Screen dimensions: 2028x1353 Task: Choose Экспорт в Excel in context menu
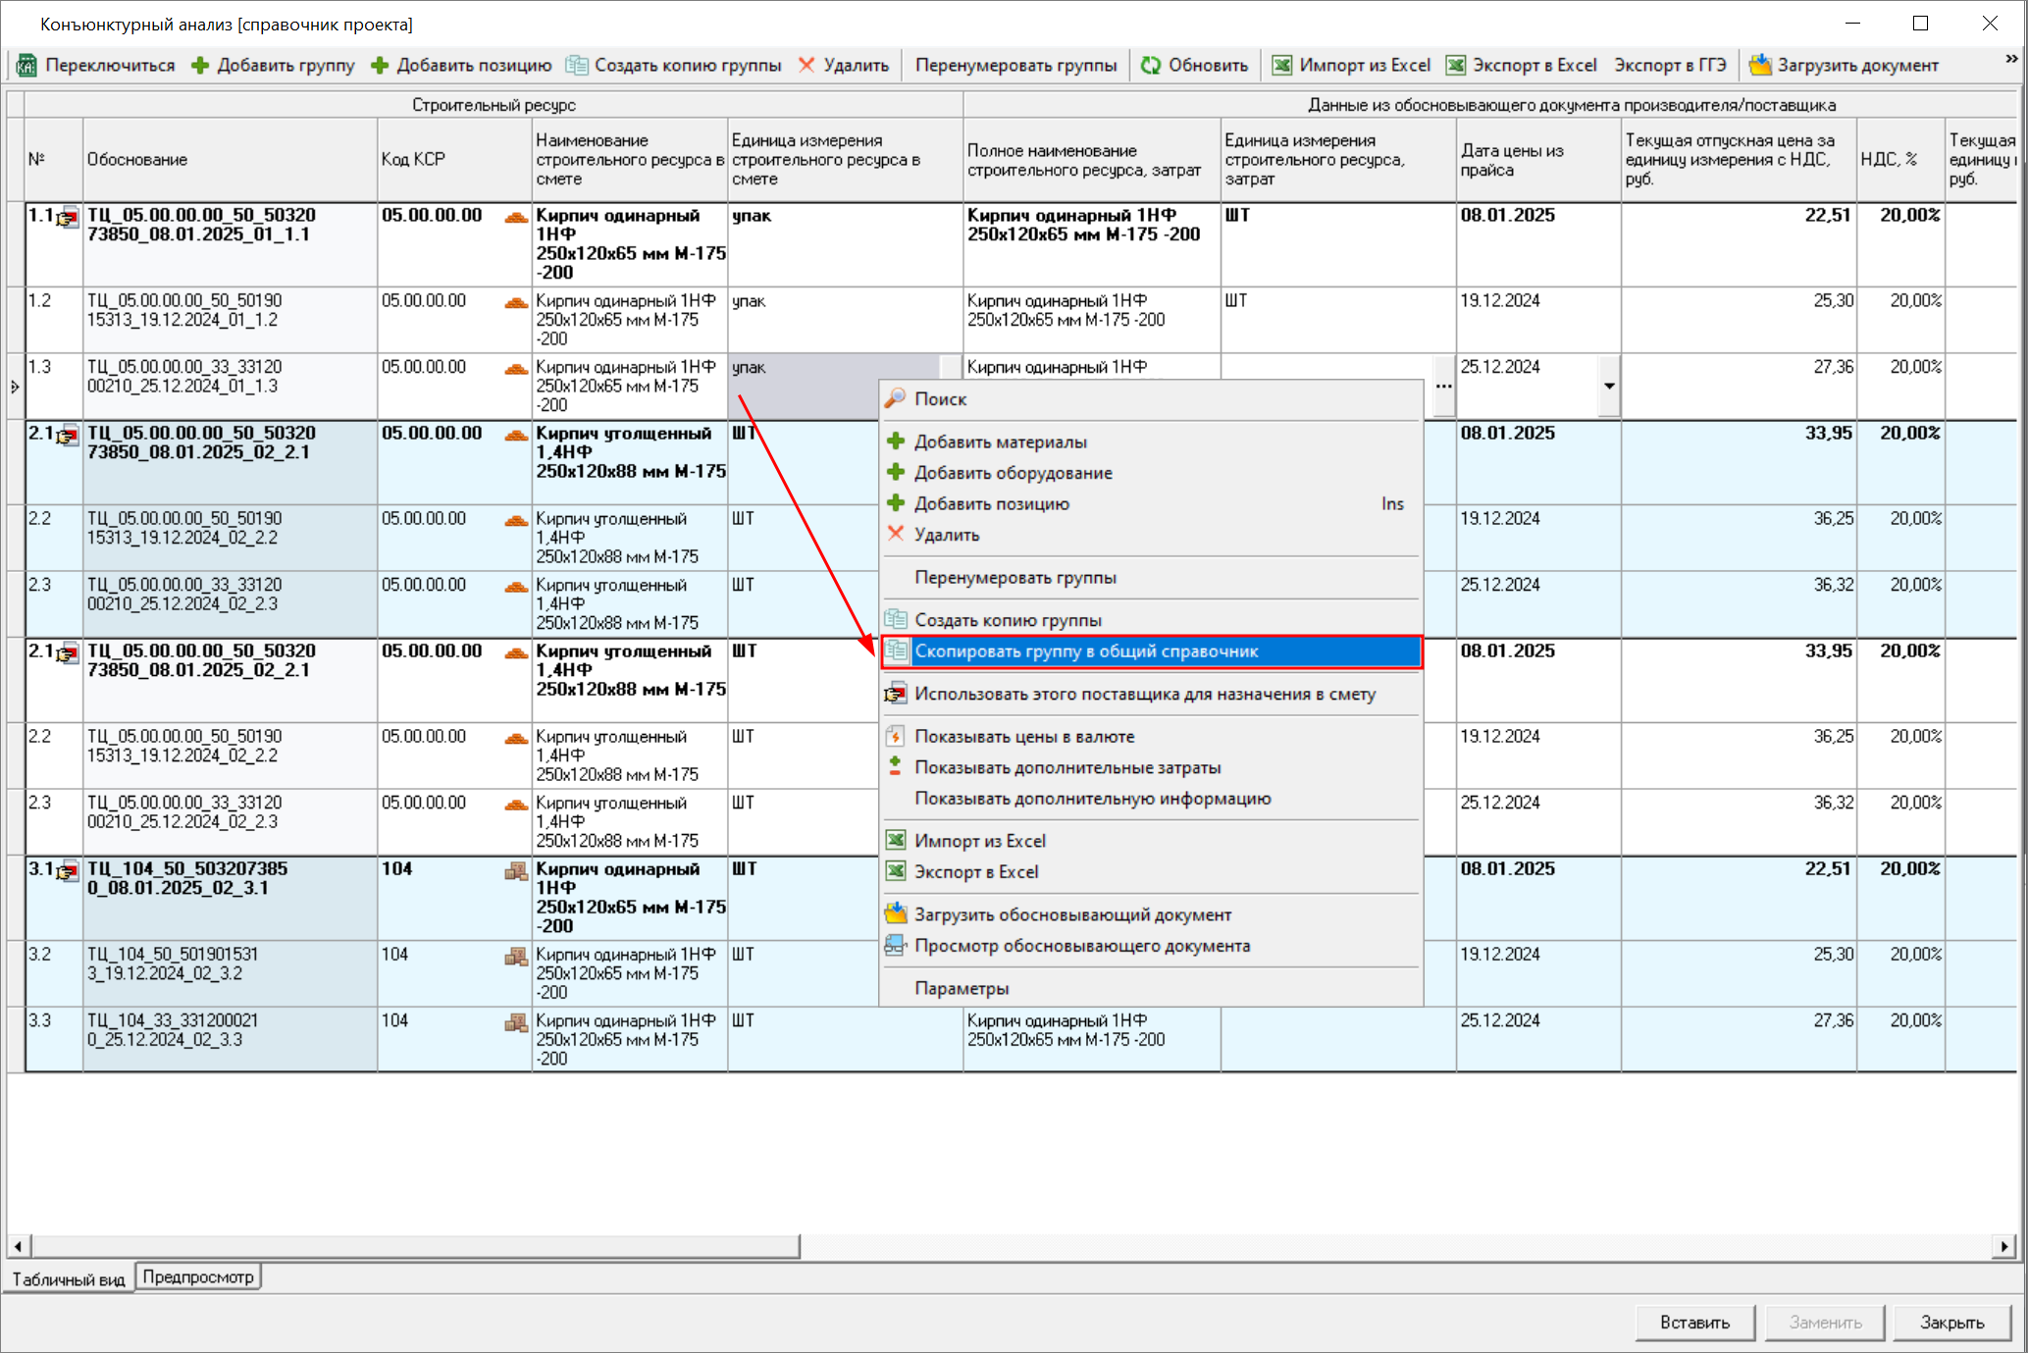click(x=1151, y=872)
